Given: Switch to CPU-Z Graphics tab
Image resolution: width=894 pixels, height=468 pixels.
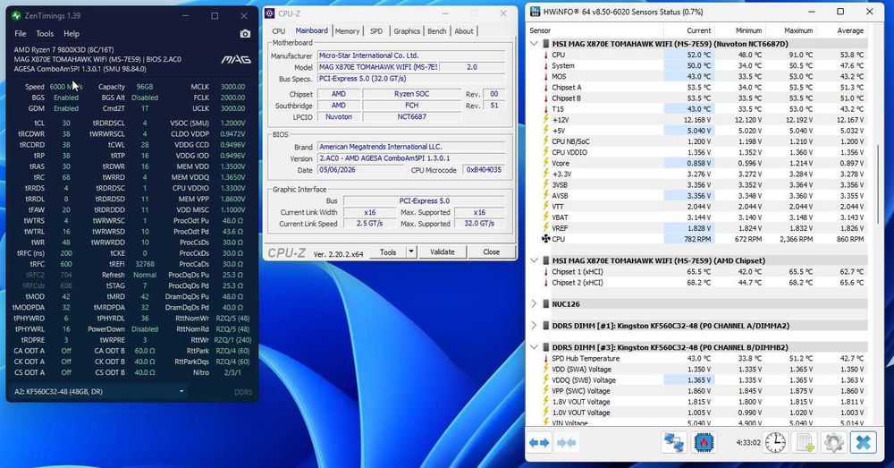Looking at the screenshot, I should [407, 31].
